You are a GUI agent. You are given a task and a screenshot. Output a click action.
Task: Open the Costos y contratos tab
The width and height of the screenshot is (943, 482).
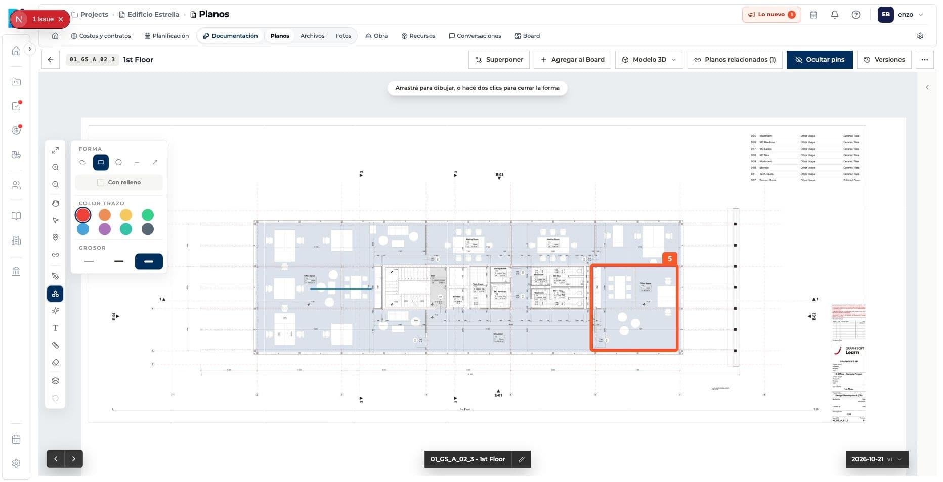(x=101, y=36)
